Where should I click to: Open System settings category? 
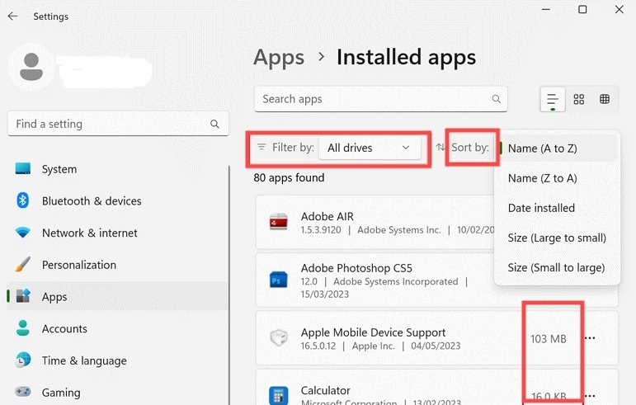click(x=118, y=168)
